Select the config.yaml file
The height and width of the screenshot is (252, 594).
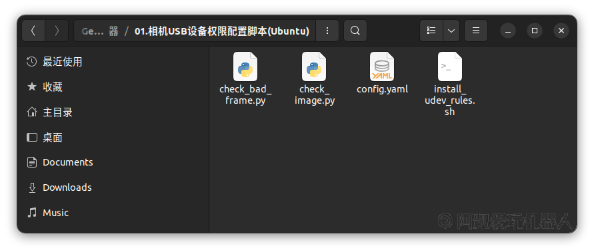click(x=382, y=73)
